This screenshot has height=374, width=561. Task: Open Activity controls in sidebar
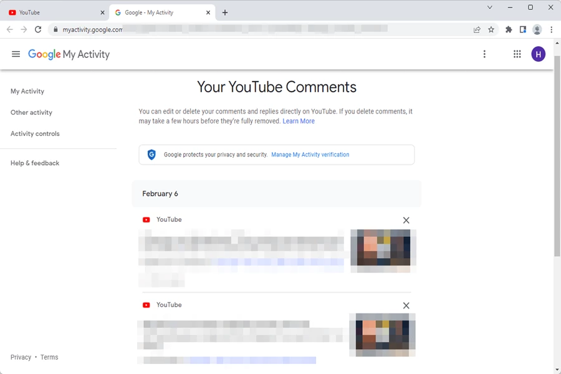[35, 133]
